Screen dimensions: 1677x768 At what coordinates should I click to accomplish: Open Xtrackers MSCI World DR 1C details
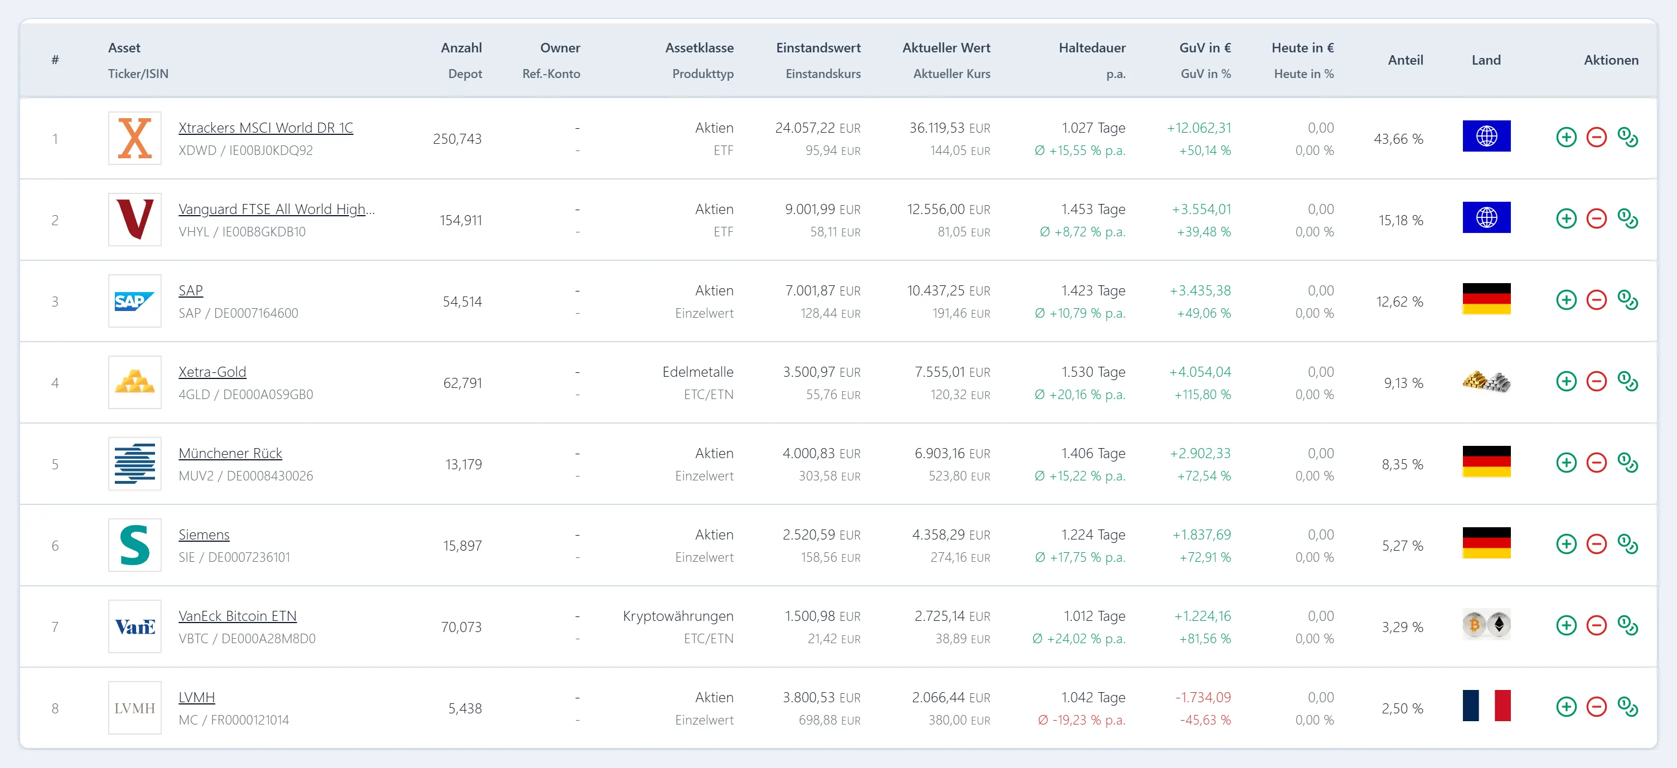265,128
